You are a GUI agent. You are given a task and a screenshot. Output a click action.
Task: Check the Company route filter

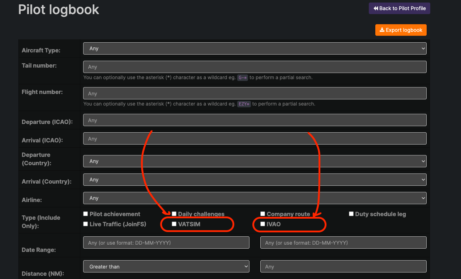(262, 214)
